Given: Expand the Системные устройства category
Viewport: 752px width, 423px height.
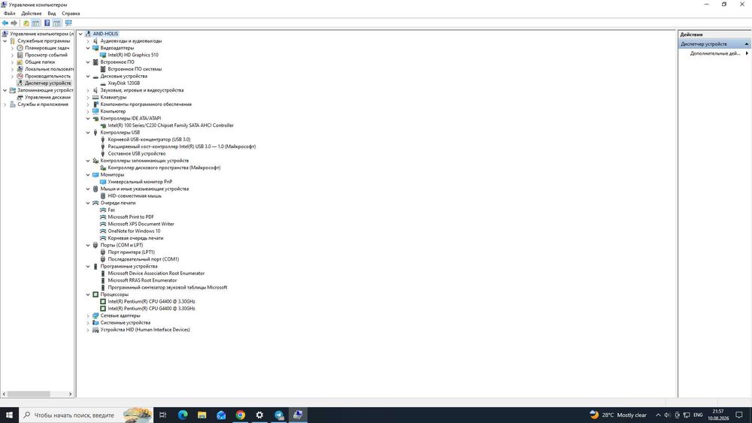Looking at the screenshot, I should pyautogui.click(x=88, y=323).
